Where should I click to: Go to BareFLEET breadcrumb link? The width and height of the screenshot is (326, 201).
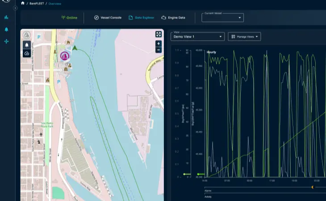point(37,4)
